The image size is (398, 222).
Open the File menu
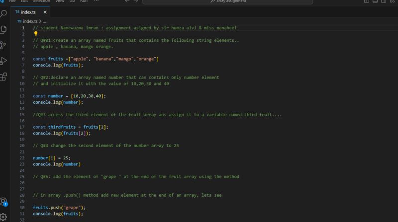[x=12, y=1]
